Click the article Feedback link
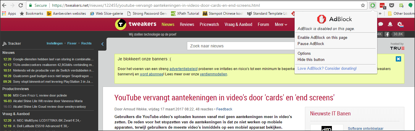The height and width of the screenshot is (131, 415). [224, 109]
